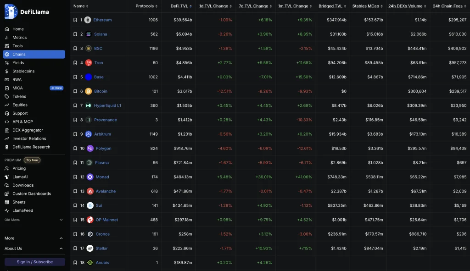470x271 pixels.
Task: Click the API & MCP code icon
Action: point(7,122)
